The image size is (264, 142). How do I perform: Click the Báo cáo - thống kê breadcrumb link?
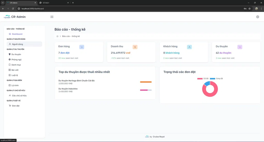point(71,36)
